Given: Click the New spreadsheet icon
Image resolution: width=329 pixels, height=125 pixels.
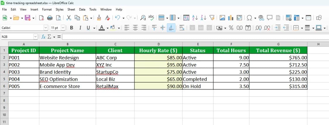Looking at the screenshot, I should (5, 18).
